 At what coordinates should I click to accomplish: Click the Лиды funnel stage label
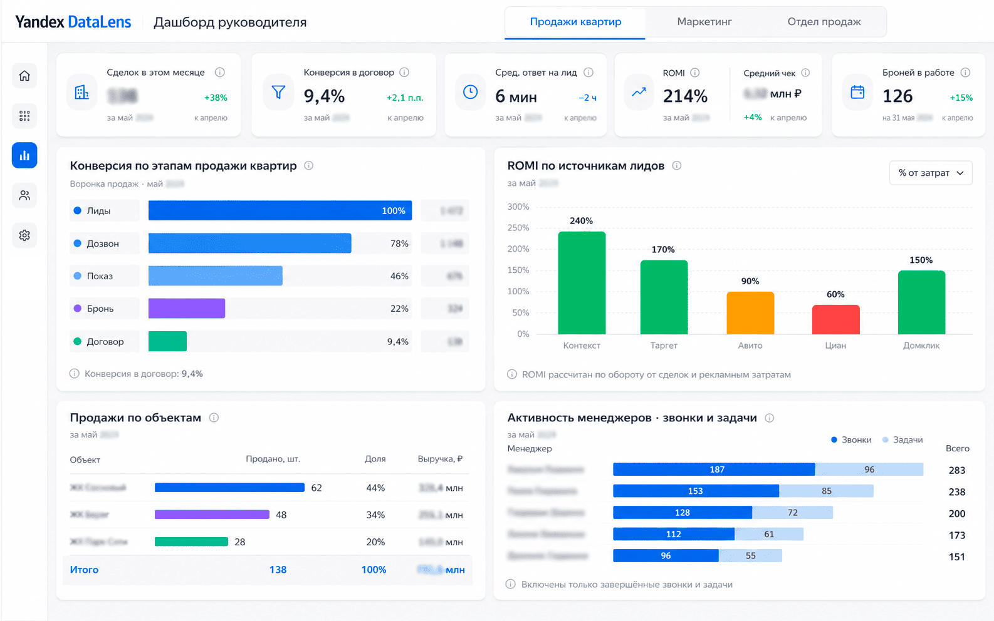(x=104, y=211)
